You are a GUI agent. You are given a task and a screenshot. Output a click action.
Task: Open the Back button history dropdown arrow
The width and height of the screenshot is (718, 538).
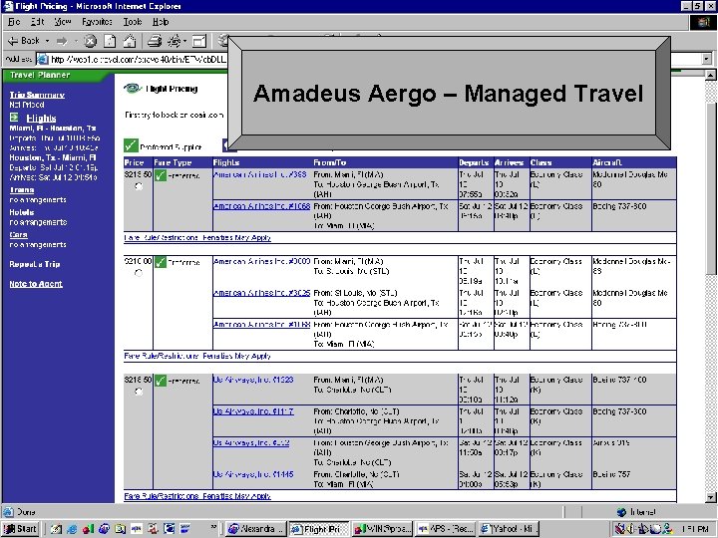(x=47, y=41)
